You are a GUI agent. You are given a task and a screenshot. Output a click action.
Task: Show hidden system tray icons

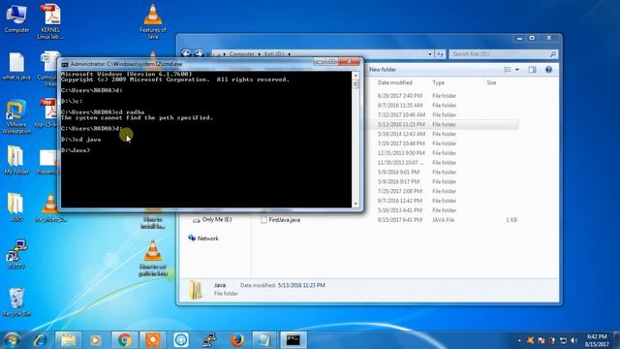coord(519,340)
